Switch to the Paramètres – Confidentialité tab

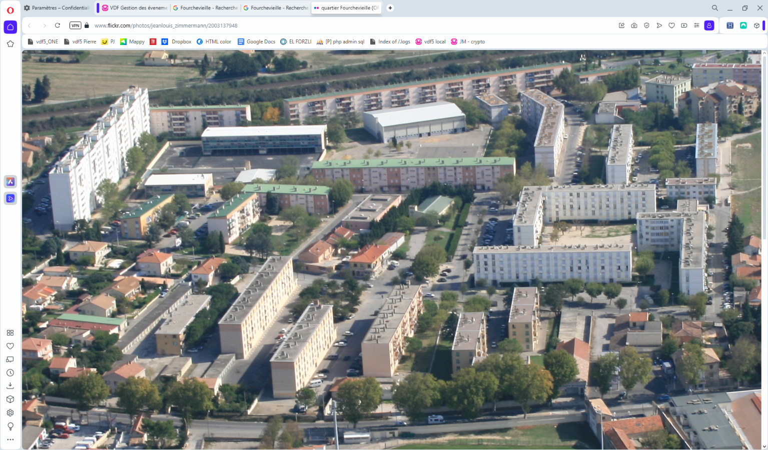coord(58,8)
